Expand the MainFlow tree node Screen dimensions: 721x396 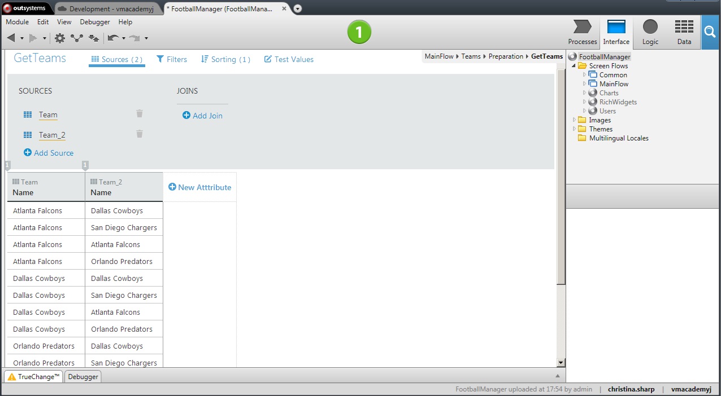click(585, 83)
